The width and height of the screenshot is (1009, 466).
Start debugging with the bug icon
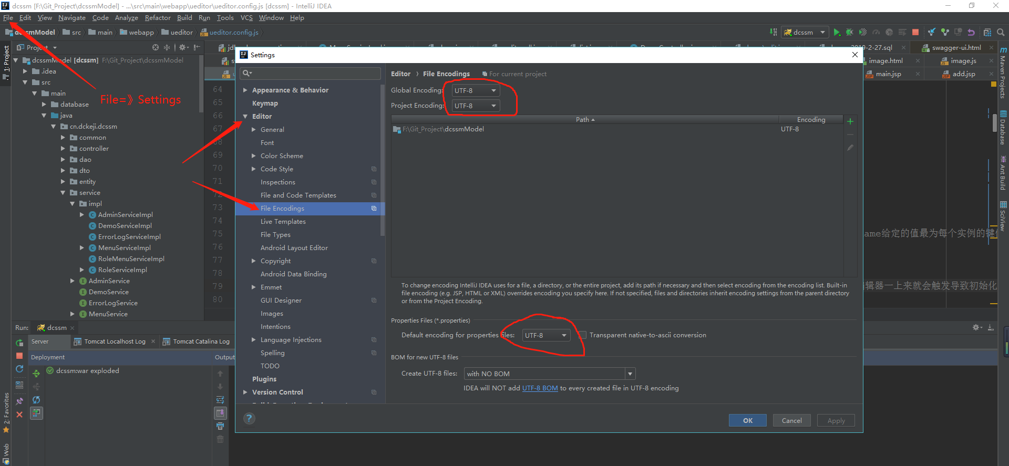click(x=850, y=33)
